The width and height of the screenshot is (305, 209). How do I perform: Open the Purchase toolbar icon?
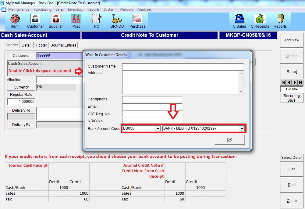[137, 21]
